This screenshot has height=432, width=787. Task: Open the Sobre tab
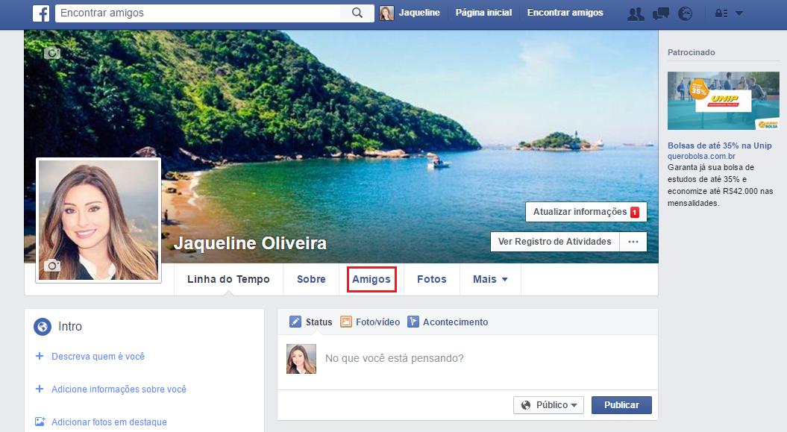coord(311,279)
